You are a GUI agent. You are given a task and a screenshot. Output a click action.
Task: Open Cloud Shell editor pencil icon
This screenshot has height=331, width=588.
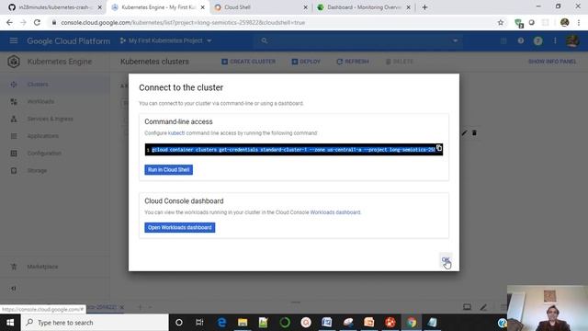pyautogui.click(x=483, y=307)
